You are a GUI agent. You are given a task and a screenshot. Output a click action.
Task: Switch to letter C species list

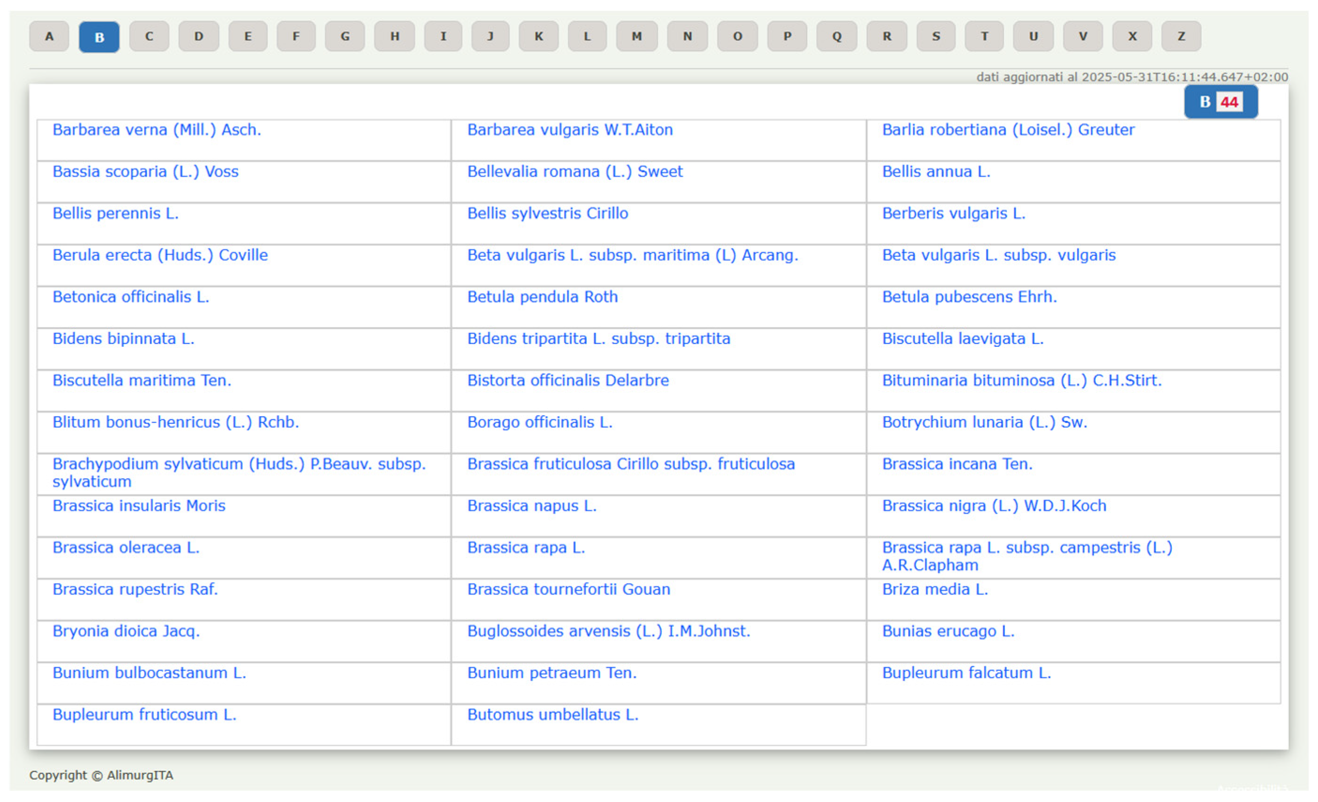149,37
